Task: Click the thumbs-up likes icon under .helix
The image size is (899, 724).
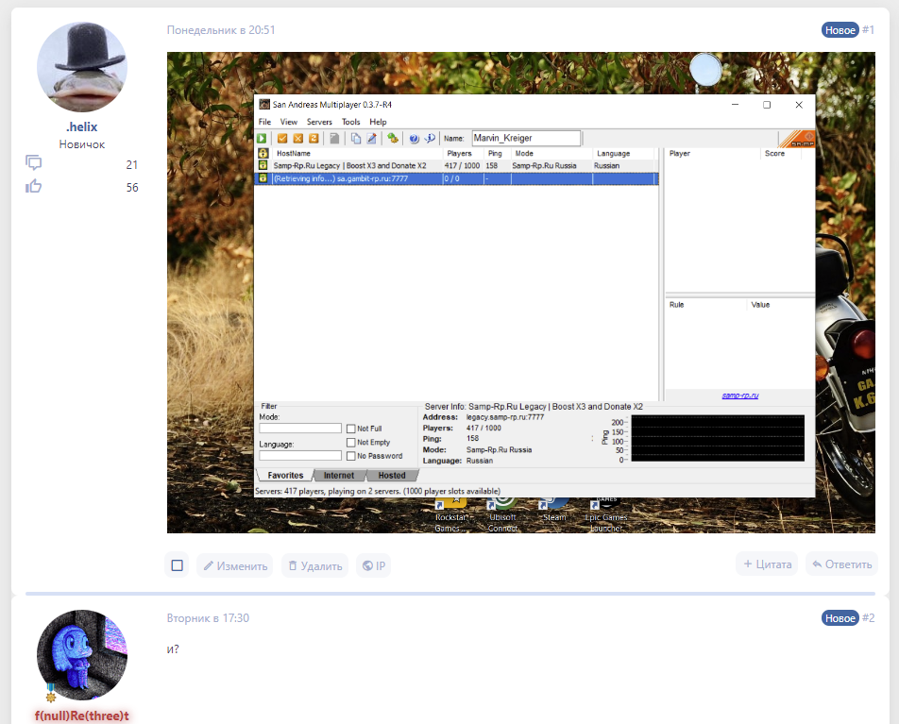Action: click(x=34, y=187)
